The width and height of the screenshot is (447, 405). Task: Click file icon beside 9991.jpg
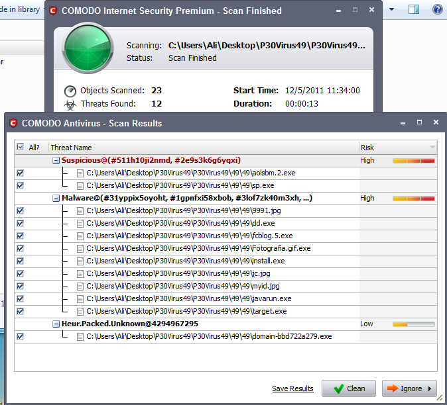click(x=80, y=210)
